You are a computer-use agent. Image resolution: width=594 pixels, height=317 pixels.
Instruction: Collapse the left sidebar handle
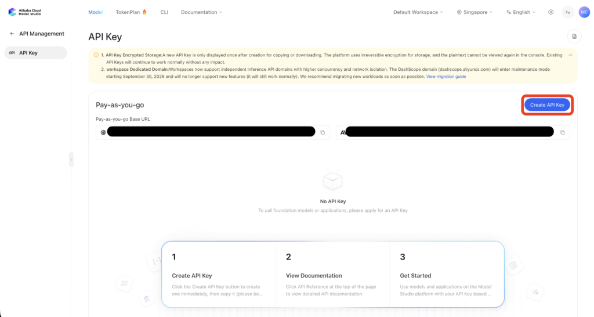tap(71, 160)
